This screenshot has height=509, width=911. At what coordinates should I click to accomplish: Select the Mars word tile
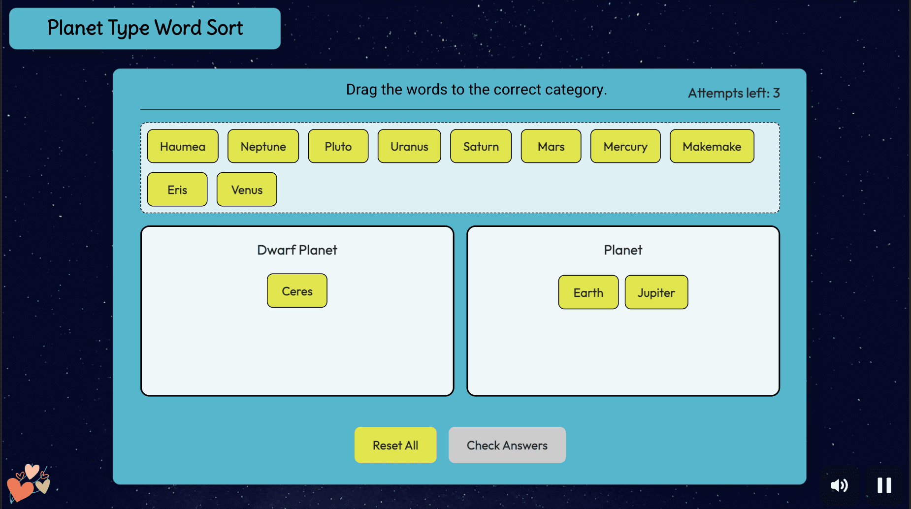[551, 146]
